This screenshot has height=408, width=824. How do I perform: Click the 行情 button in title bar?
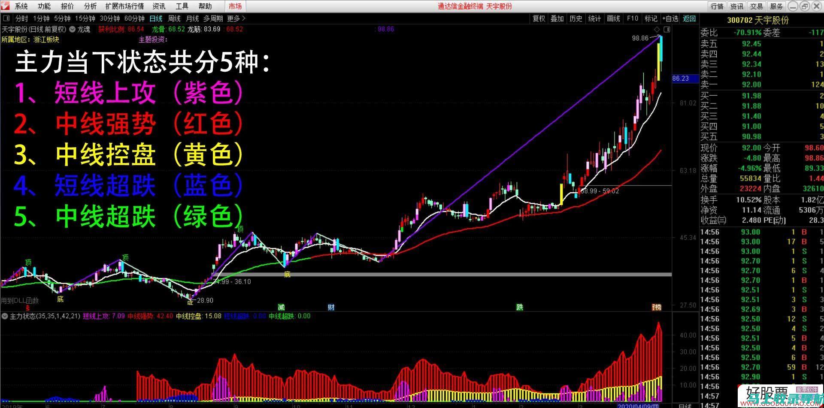717,6
